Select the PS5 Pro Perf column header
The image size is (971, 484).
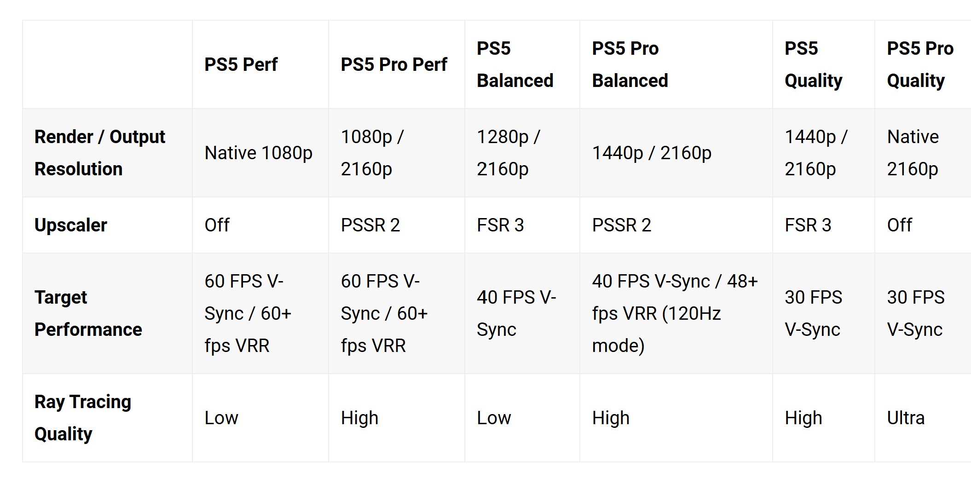[394, 64]
